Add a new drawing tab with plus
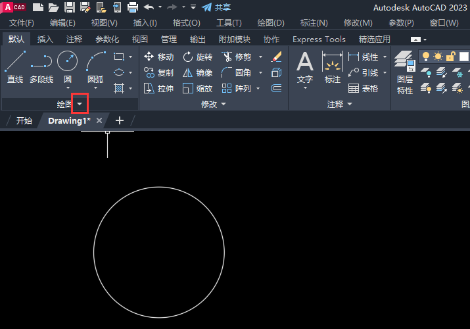Screen dimensions: 470x329 [120, 120]
